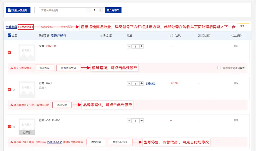Type in the 请输入零件型号 input field
256x151 pixels.
point(63,10)
